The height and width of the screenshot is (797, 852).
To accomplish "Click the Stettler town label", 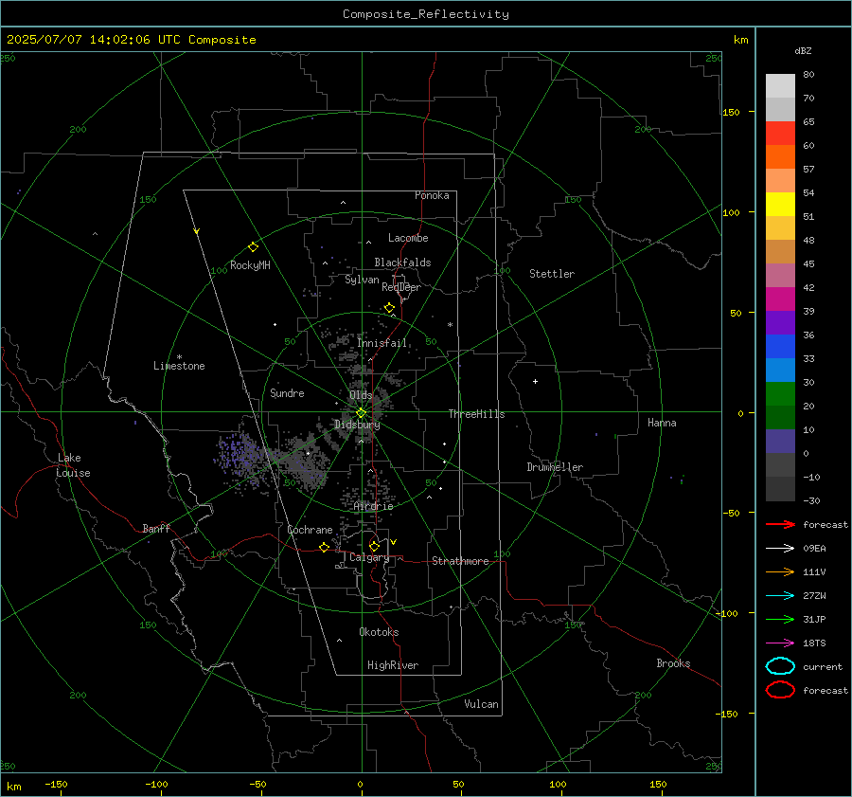I will pyautogui.click(x=552, y=274).
